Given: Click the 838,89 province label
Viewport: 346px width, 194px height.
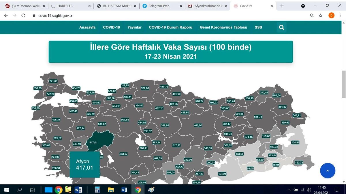Looking at the screenshot, I should tap(35, 108).
